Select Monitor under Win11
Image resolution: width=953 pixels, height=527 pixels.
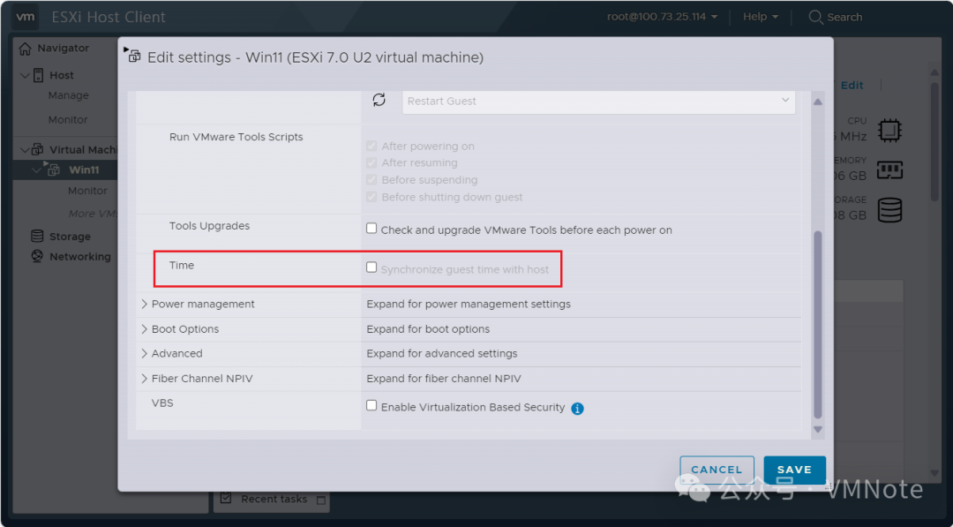87,191
